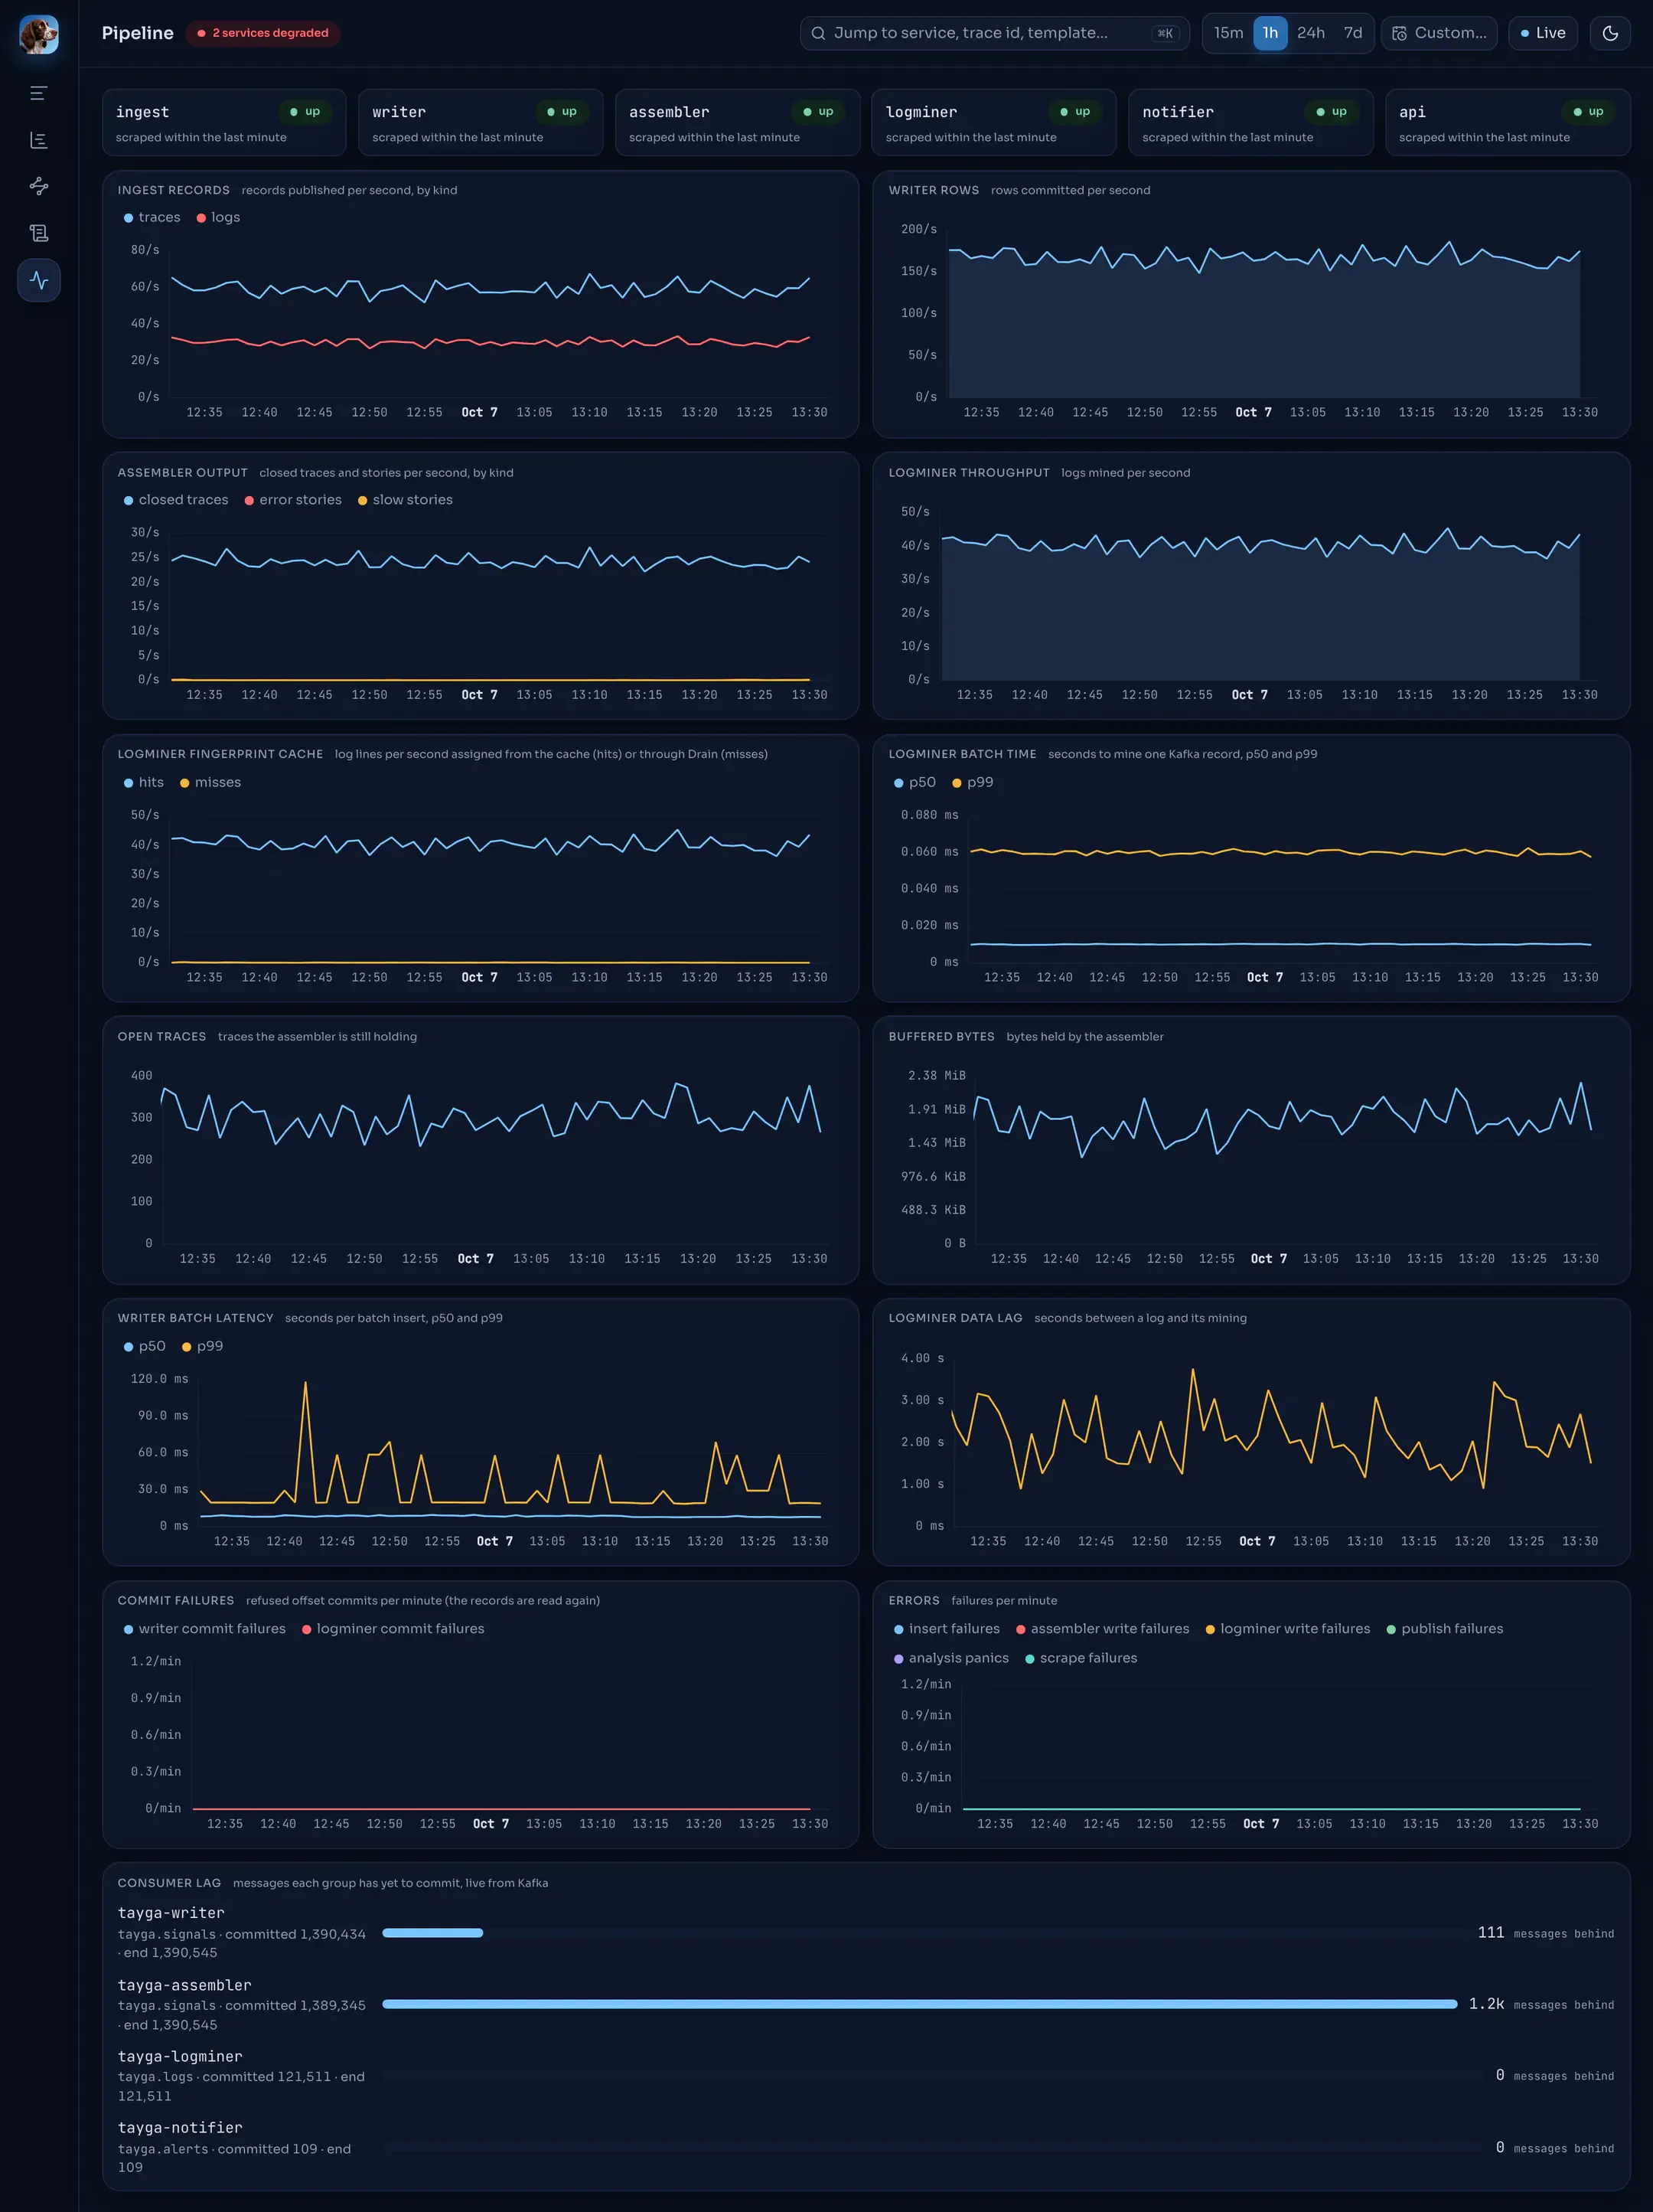Screen dimensions: 1653x2212
Task: Open the Custom time range picker
Action: click(x=1439, y=33)
